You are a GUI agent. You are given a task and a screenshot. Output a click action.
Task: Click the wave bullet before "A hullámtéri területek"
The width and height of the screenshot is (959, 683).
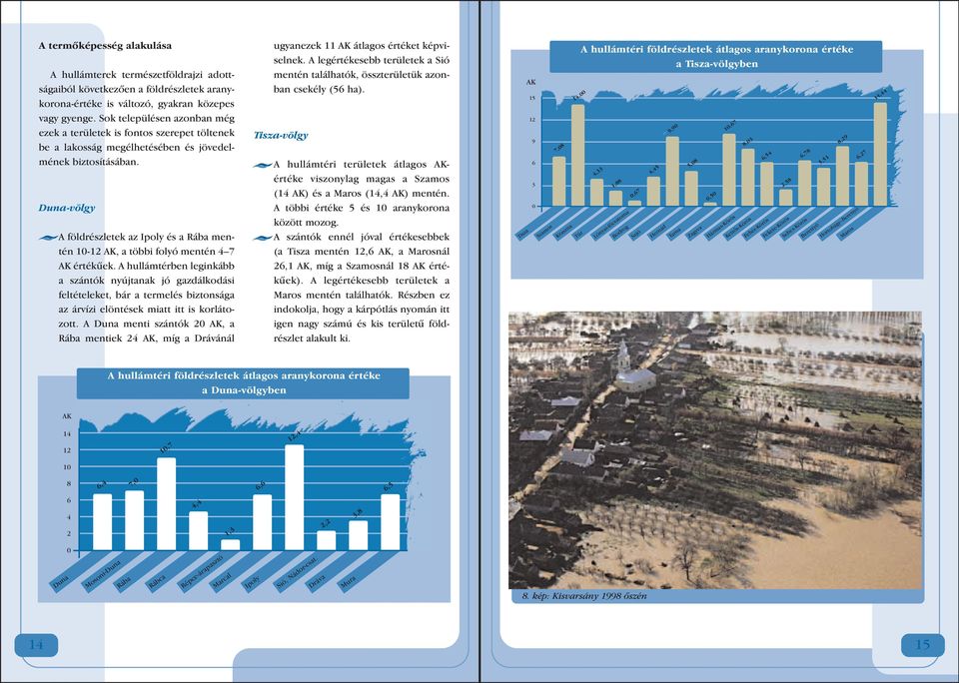[x=263, y=165]
